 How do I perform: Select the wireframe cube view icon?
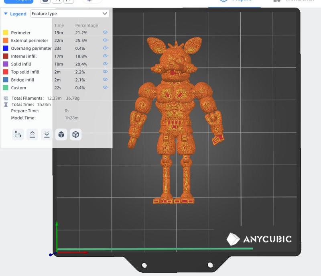click(x=75, y=135)
